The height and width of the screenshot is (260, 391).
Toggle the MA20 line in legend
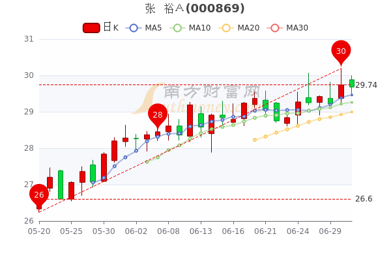(239, 28)
